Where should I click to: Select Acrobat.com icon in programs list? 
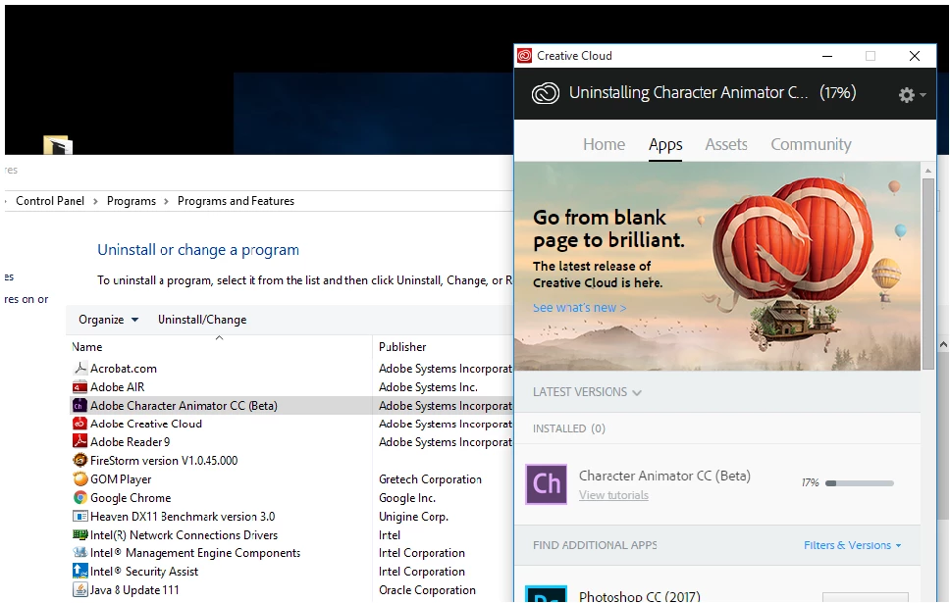[x=79, y=368]
